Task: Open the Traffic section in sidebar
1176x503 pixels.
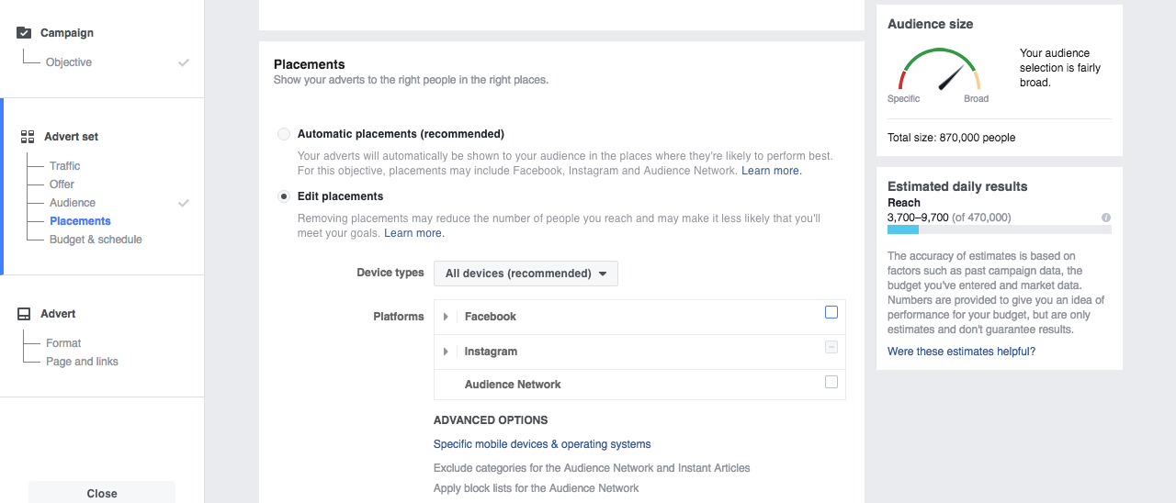Action: coord(65,166)
